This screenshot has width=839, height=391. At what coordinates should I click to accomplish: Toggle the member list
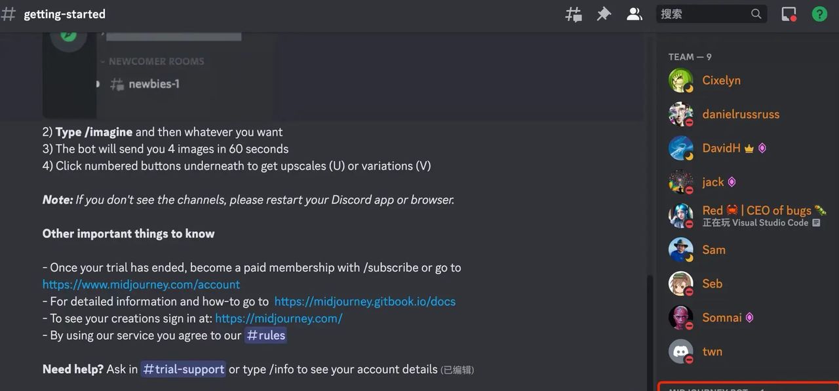(x=634, y=14)
